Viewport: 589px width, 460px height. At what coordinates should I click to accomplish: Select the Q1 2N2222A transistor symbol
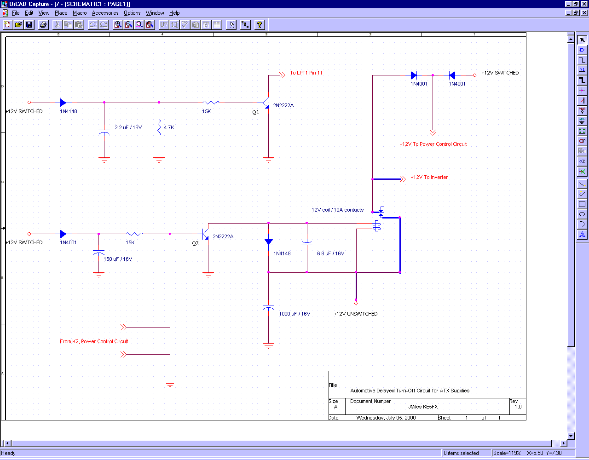tap(266, 103)
